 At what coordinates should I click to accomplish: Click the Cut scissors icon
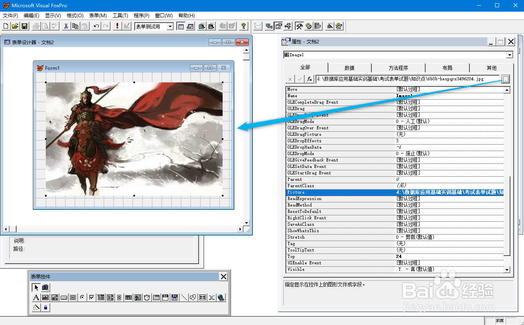tap(66, 26)
